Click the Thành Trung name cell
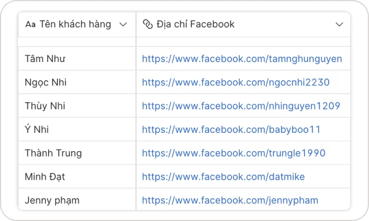This screenshot has height=221, width=369. 77,153
